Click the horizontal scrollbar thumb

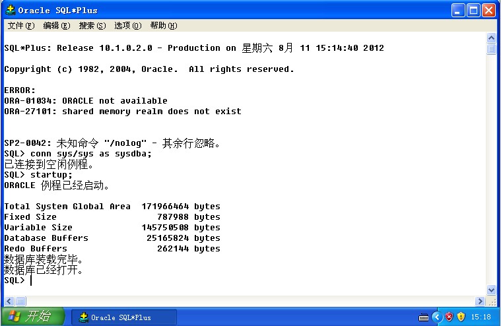20,301
